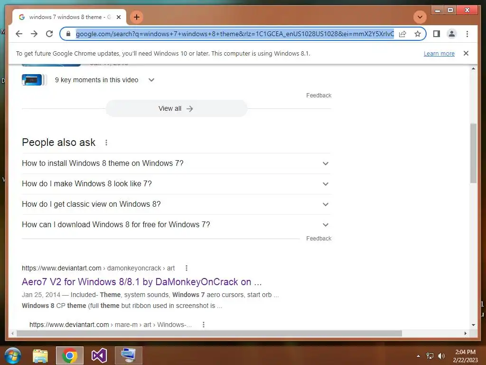Viewport: 486px width, 365px height.
Task: Go back to the previous page
Action: [x=19, y=34]
